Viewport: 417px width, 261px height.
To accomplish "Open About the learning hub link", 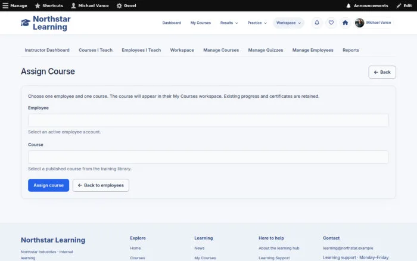I will (279, 248).
